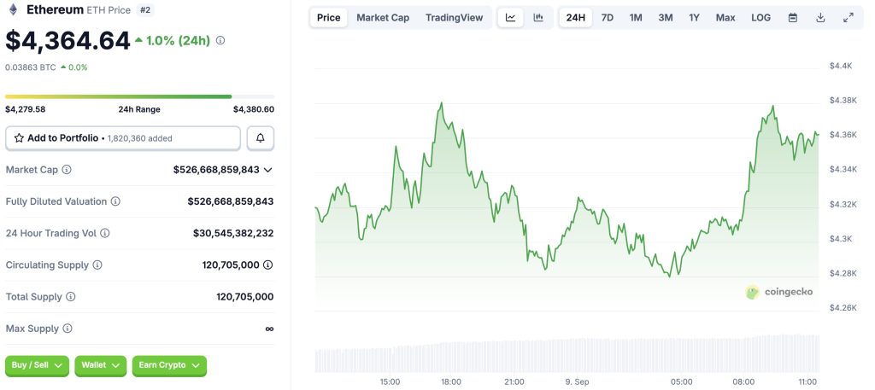Switch to the Market Cap tab

pyautogui.click(x=383, y=17)
